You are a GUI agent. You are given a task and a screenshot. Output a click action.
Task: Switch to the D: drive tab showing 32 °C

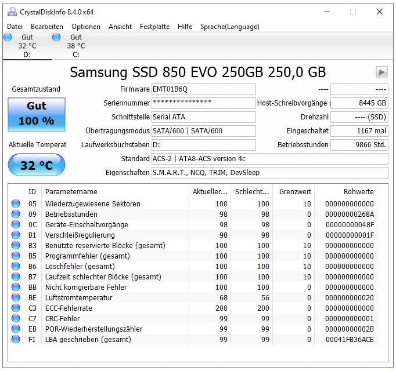[x=27, y=46]
